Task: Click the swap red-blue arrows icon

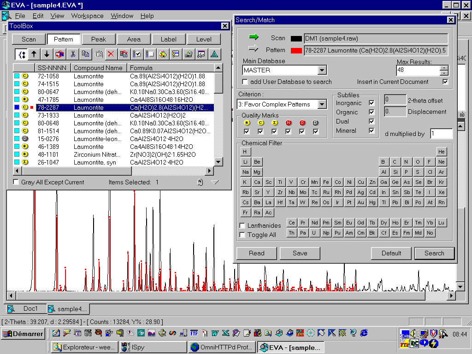Action: (59, 54)
